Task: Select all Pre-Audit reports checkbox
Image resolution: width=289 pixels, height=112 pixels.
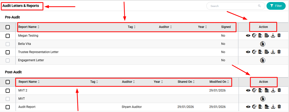Action: pyautogui.click(x=8, y=27)
